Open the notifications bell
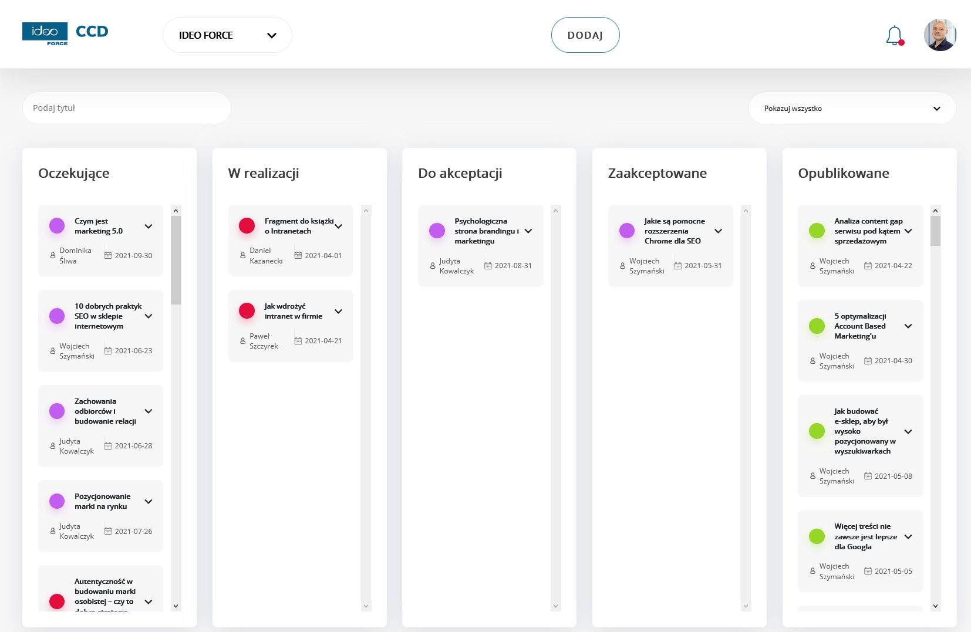 click(894, 36)
